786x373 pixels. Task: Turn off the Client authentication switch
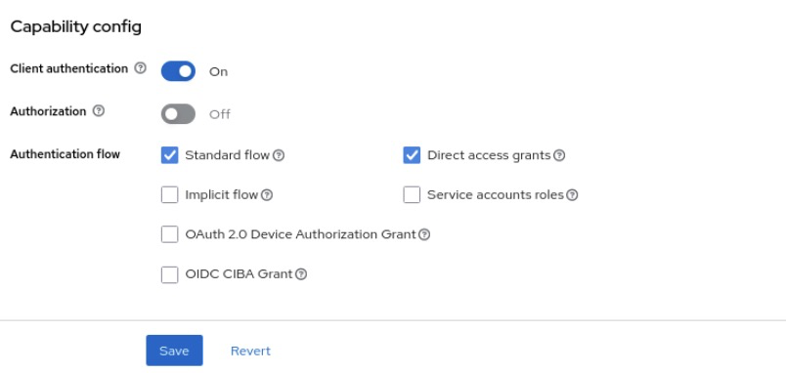pyautogui.click(x=178, y=71)
